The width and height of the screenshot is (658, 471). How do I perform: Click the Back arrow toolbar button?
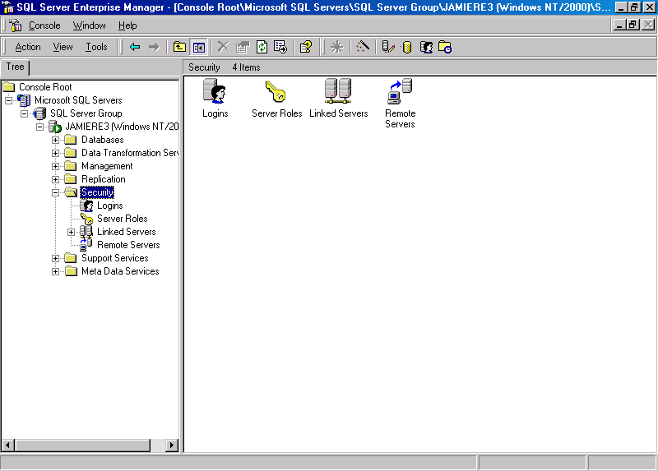[135, 47]
